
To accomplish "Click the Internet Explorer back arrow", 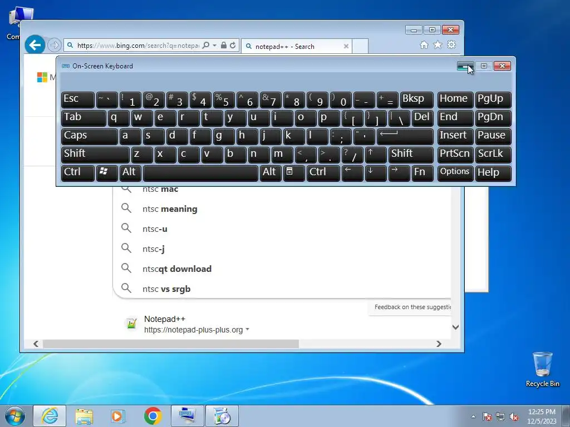I will [x=35, y=45].
